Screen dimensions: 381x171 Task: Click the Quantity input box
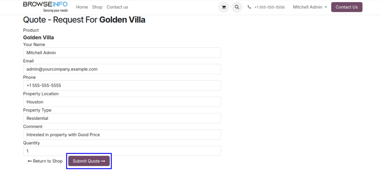coord(122,151)
